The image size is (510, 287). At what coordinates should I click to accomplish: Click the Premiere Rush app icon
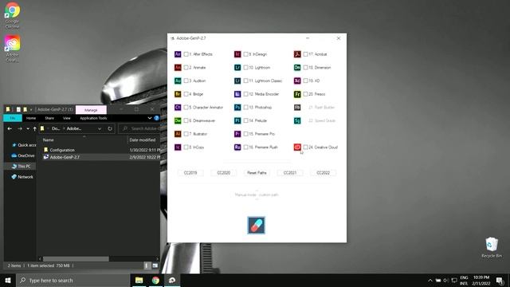[237, 147]
